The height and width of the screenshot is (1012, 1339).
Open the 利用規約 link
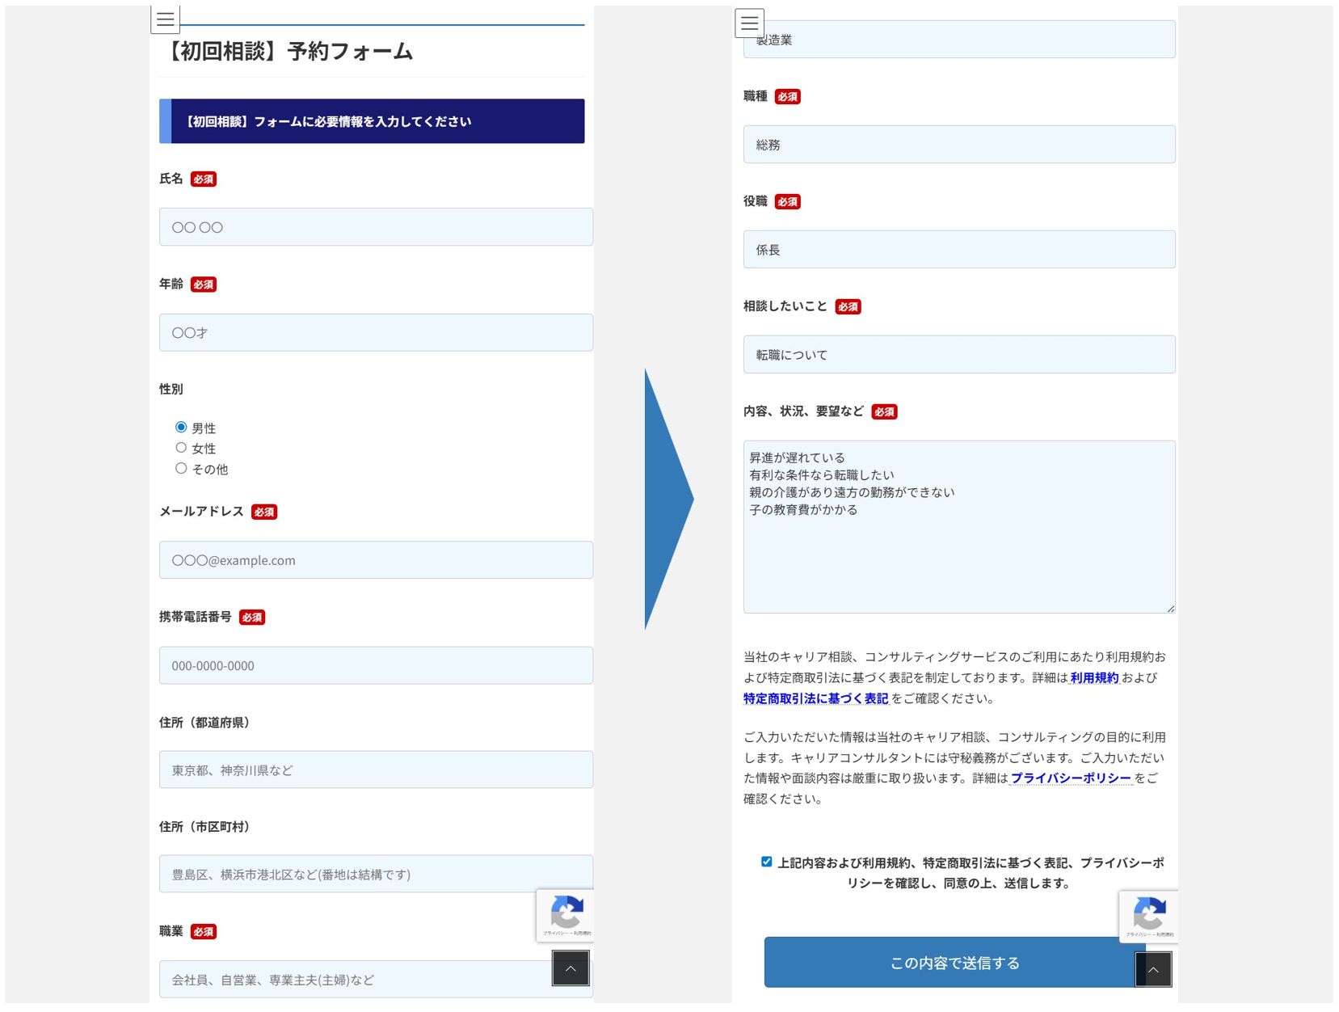[x=1094, y=677]
